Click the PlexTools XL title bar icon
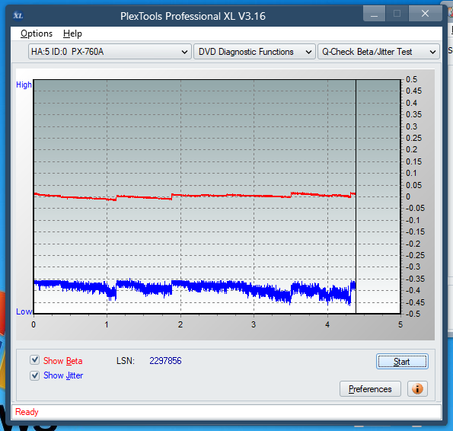Viewport: 453px width, 431px height. pyautogui.click(x=18, y=15)
